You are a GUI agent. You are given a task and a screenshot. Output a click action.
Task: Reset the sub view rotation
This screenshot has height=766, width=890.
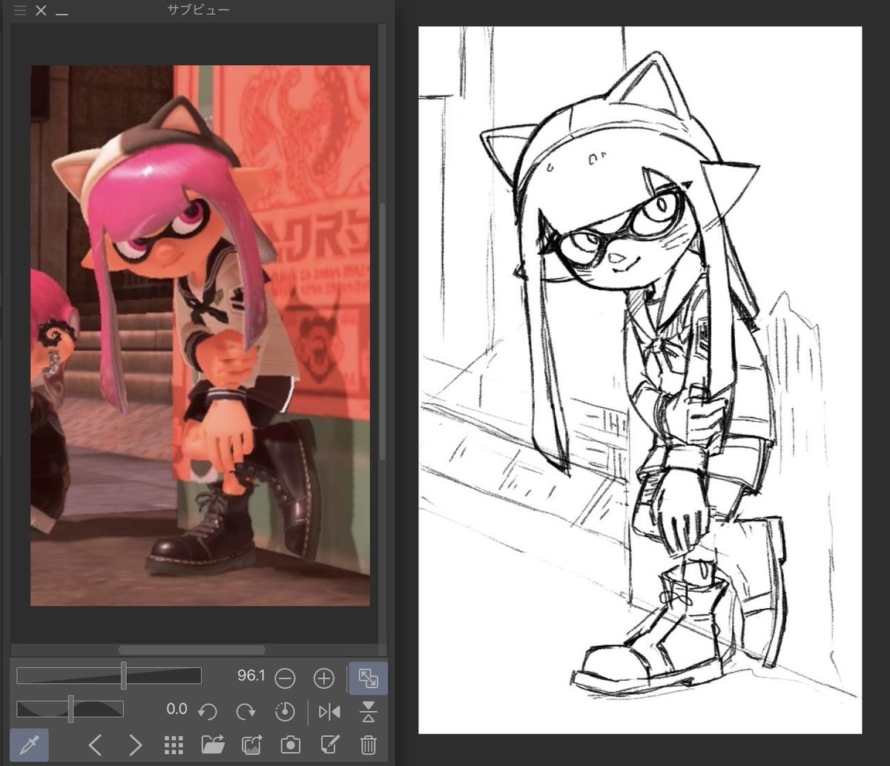coord(285,712)
